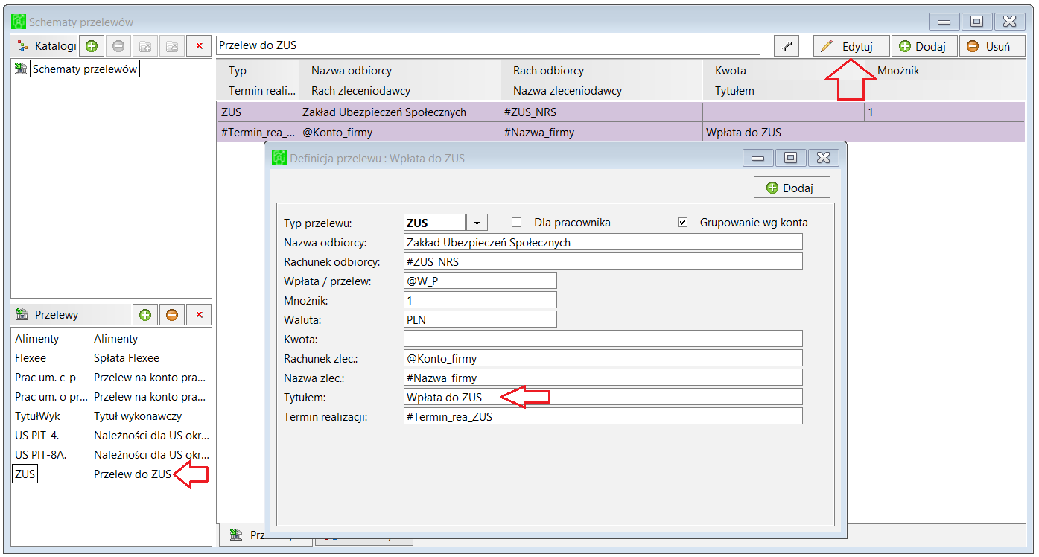Switch to the Przelewy bottom tab
1039x557 pixels.
click(265, 535)
